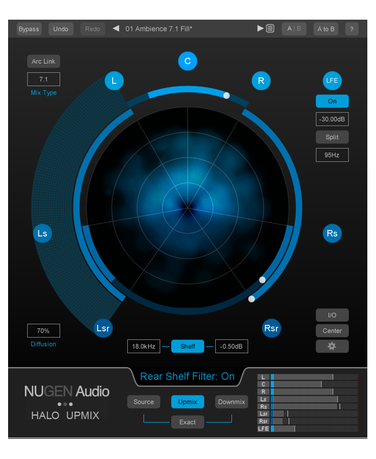
Task: Click the Undo button
Action: coord(61,29)
